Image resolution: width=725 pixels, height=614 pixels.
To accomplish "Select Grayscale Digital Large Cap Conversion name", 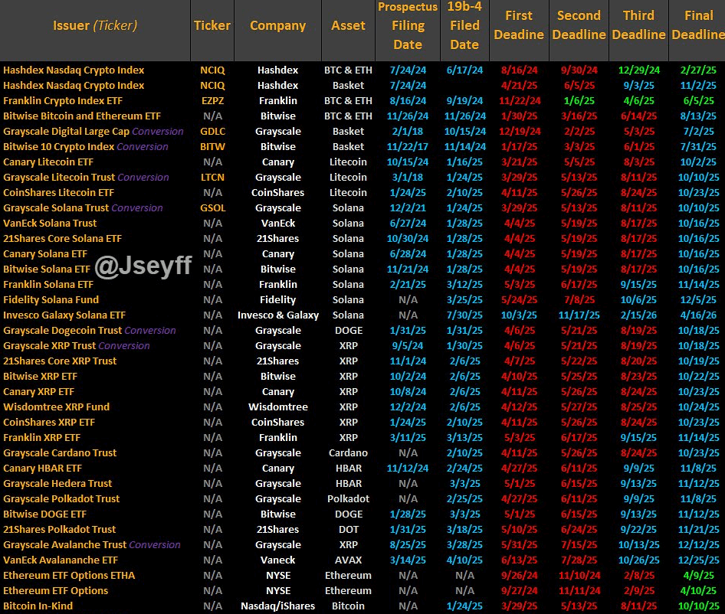I will [93, 131].
